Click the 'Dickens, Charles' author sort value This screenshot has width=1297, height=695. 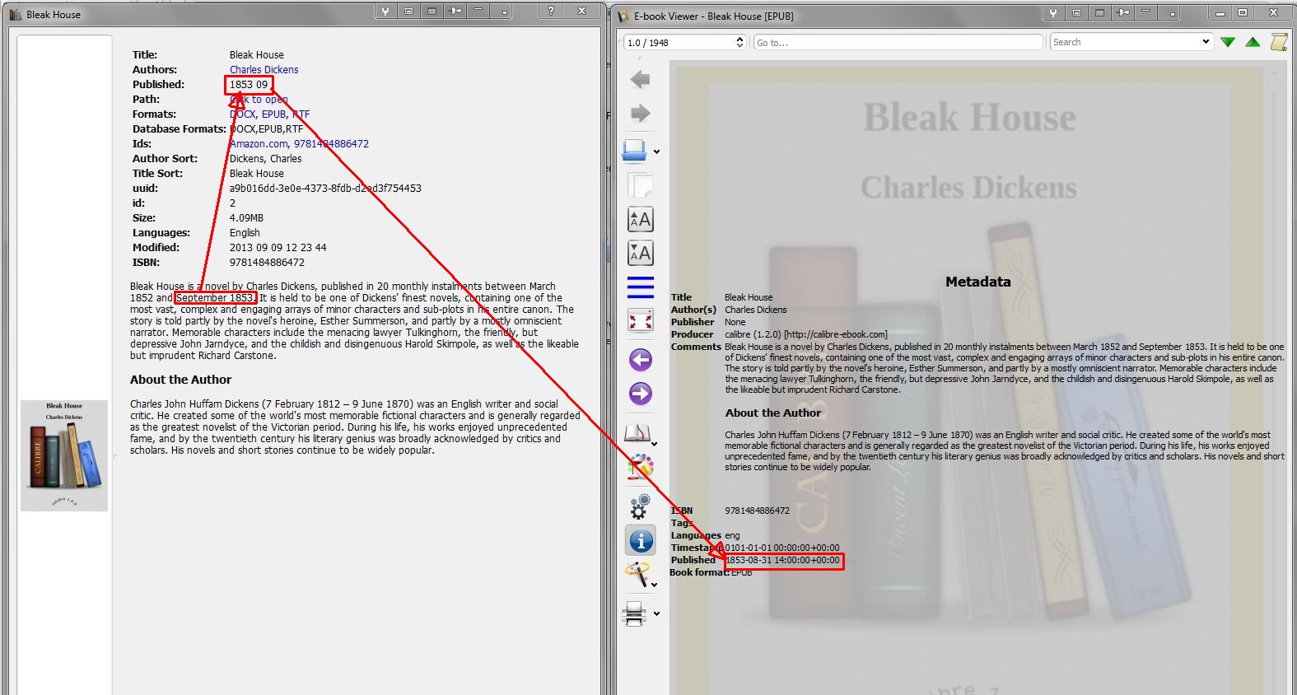(265, 159)
